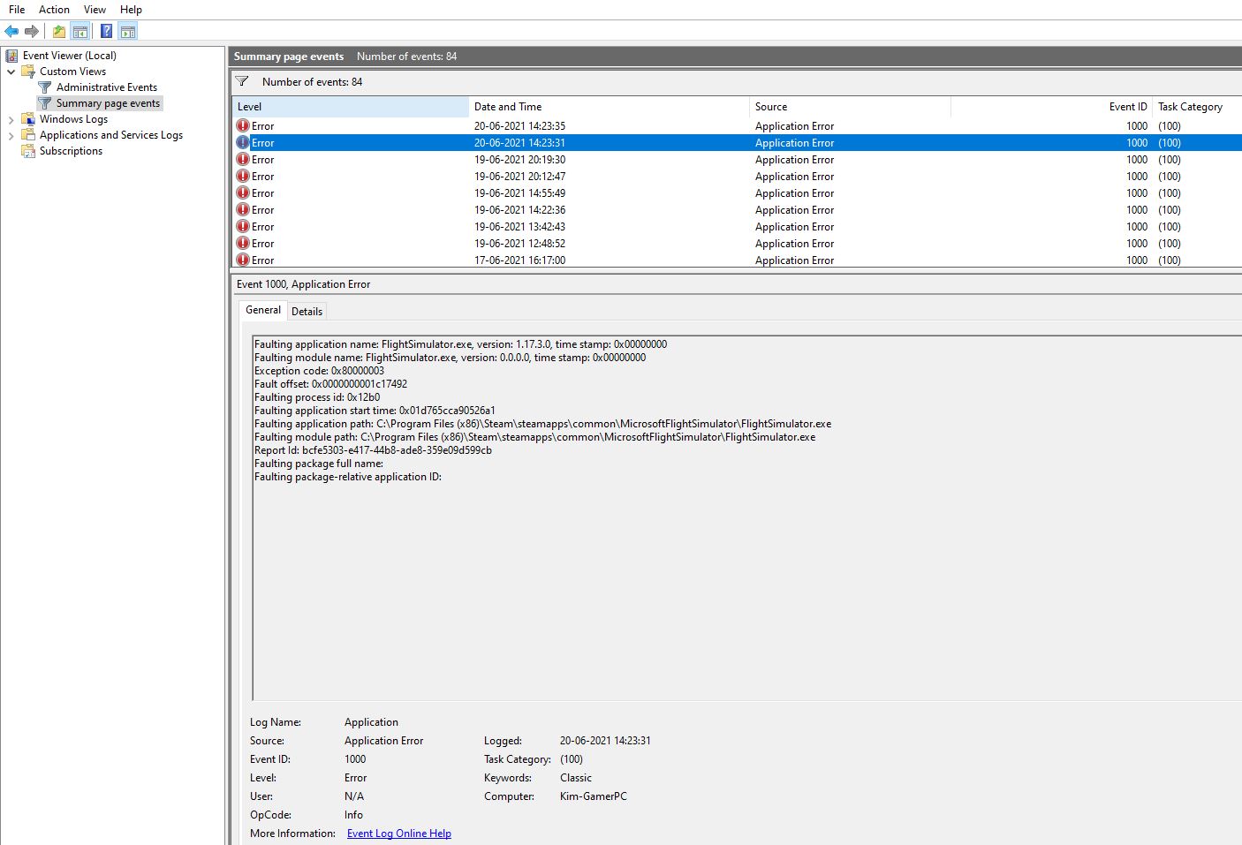Image resolution: width=1242 pixels, height=845 pixels.
Task: Select Administrative Events in the tree
Action: [106, 87]
